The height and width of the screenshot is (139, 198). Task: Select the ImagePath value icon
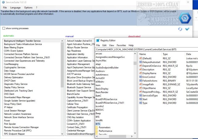pyautogui.click(x=140, y=84)
